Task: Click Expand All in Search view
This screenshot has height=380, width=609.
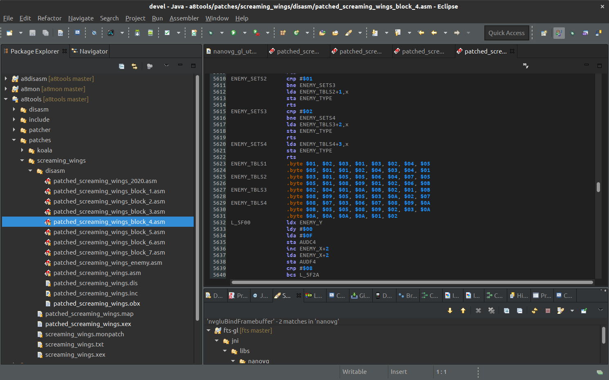Action: [506, 311]
